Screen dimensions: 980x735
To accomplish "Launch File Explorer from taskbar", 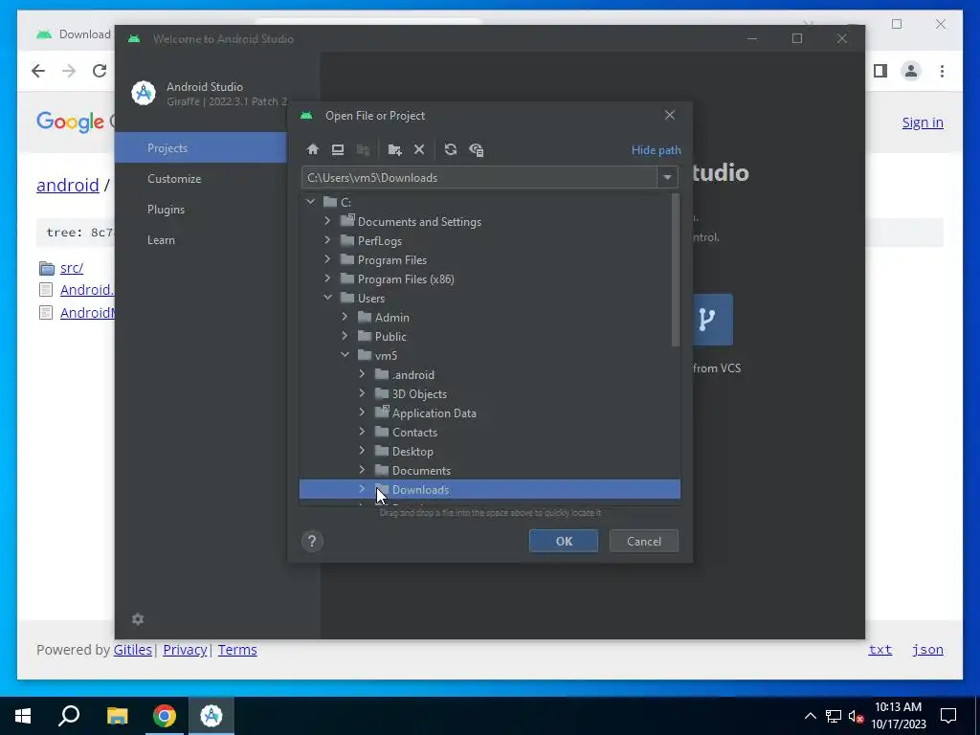I will (117, 716).
